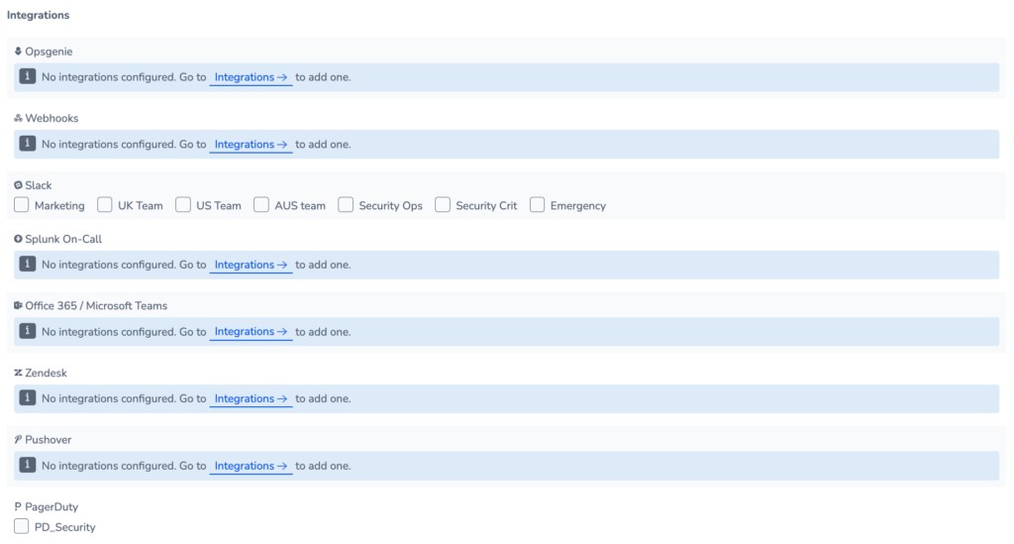Image resolution: width=1014 pixels, height=544 pixels.
Task: Click the info icon in Office 365 notice
Action: (x=27, y=331)
